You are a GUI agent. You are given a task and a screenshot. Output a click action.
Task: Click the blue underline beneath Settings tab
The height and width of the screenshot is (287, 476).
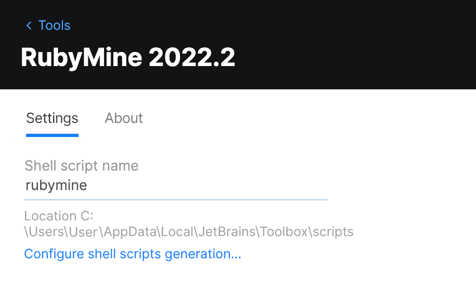(x=52, y=135)
